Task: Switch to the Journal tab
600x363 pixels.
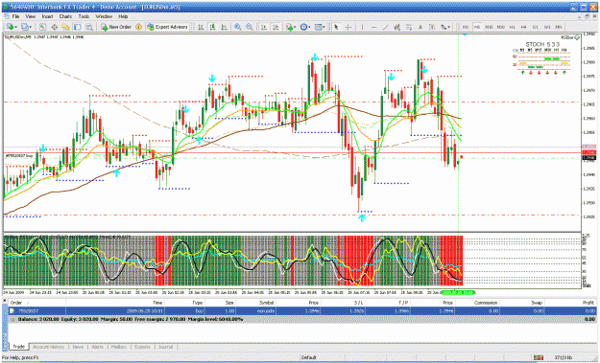Action: click(166, 347)
